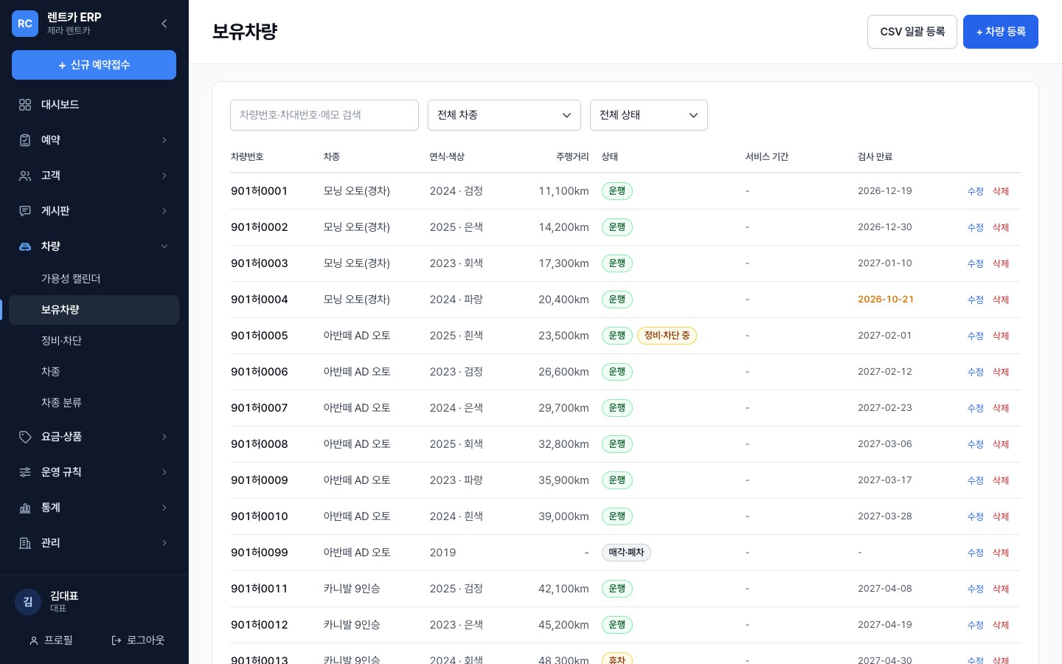Click 수정 for vehicle 901허0001
1062x664 pixels.
click(x=976, y=191)
